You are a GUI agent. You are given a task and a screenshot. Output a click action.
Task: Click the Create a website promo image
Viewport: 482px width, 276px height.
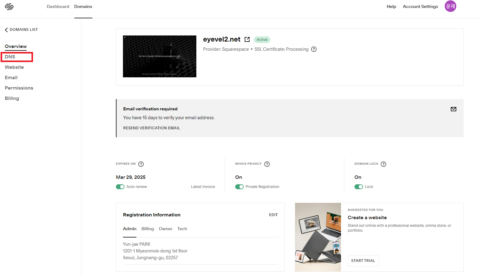pos(318,237)
